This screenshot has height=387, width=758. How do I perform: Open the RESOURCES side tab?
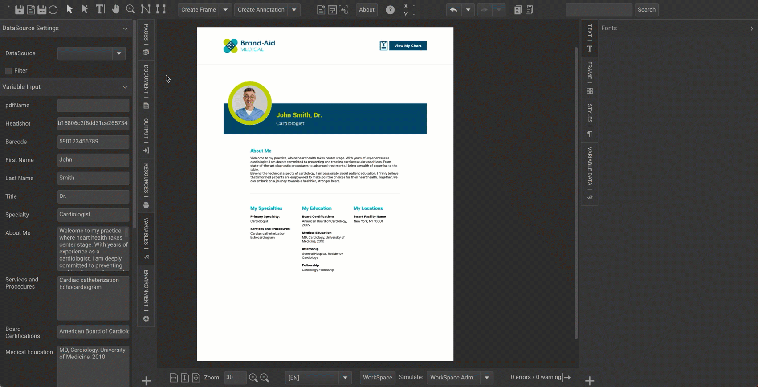pos(146,185)
